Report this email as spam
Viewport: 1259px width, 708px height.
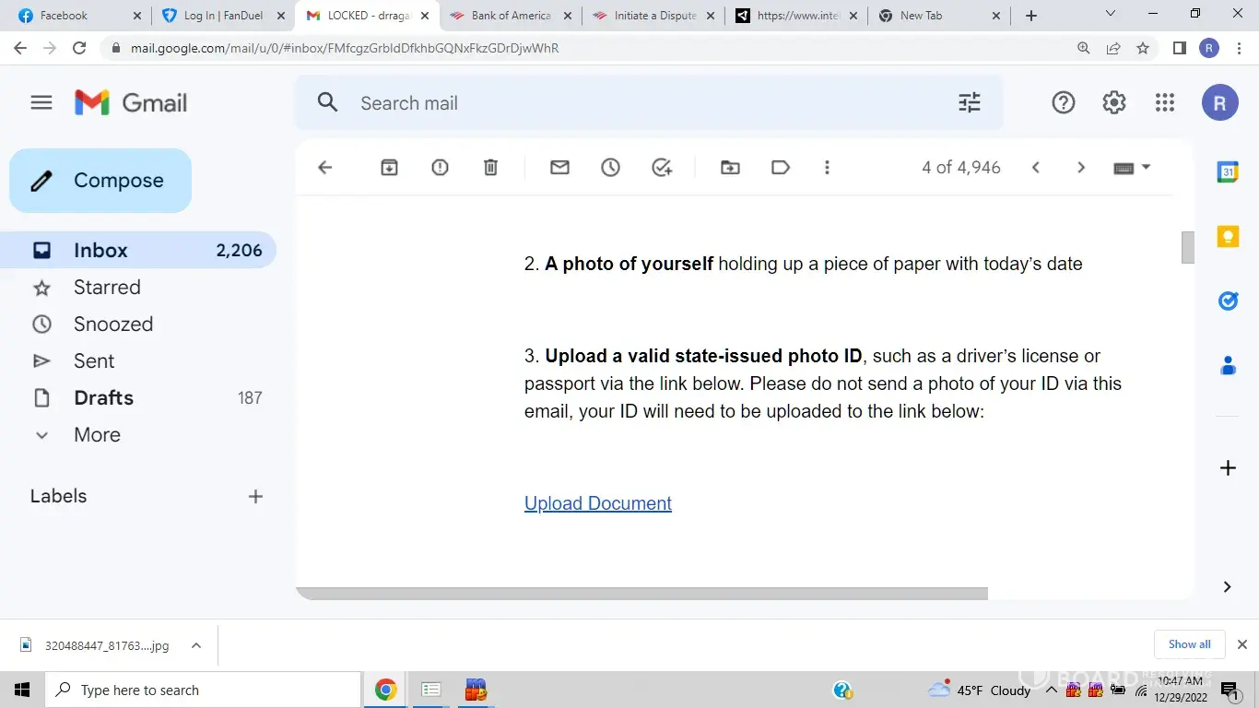click(x=440, y=167)
